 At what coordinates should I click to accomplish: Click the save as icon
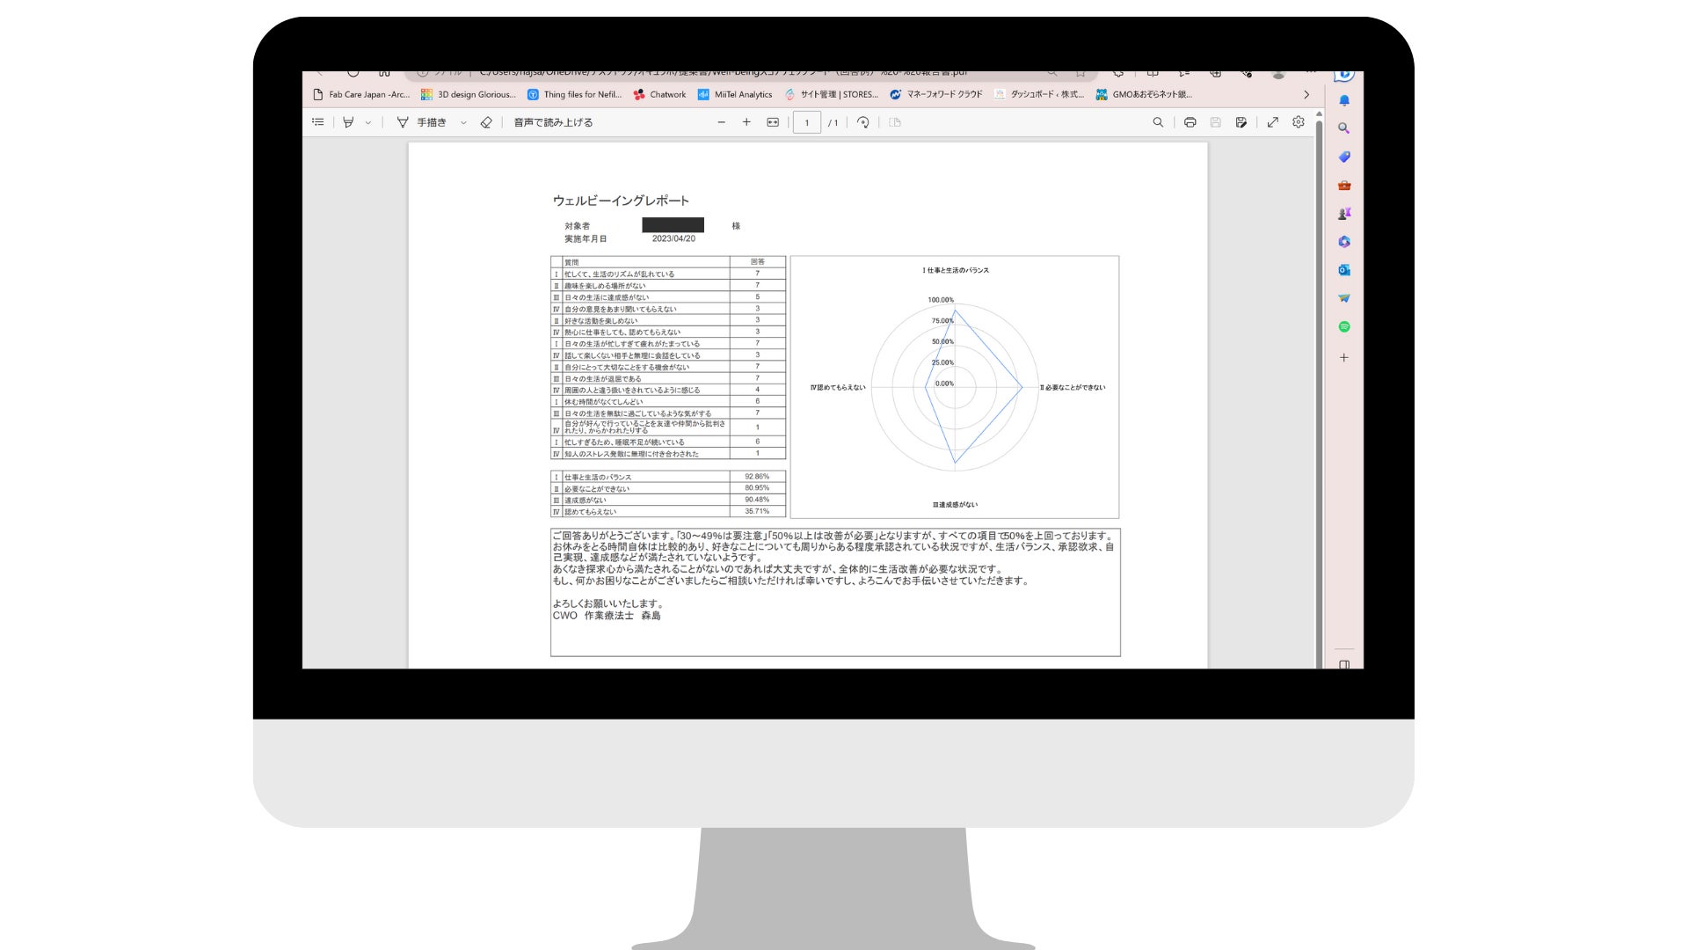pyautogui.click(x=1241, y=122)
